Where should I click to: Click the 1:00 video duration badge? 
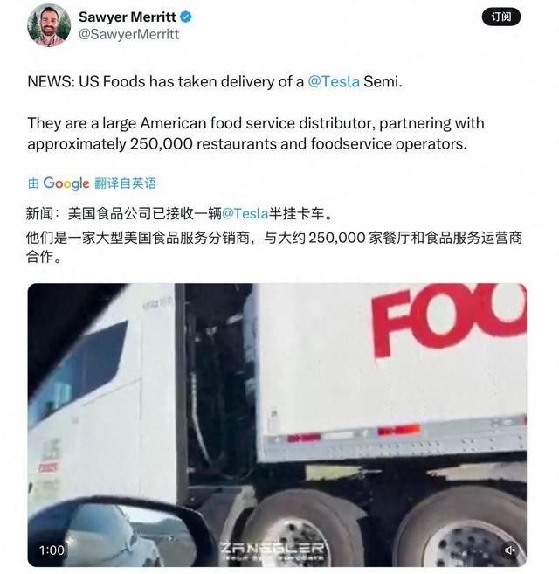[52, 550]
